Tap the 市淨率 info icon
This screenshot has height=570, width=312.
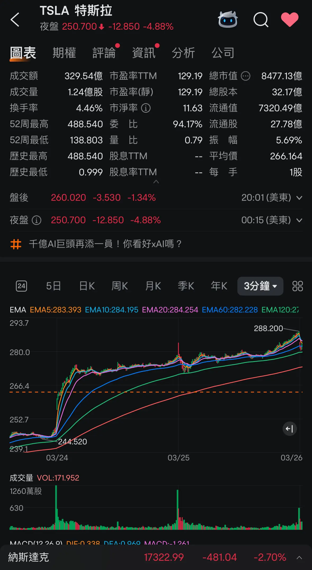(146, 108)
